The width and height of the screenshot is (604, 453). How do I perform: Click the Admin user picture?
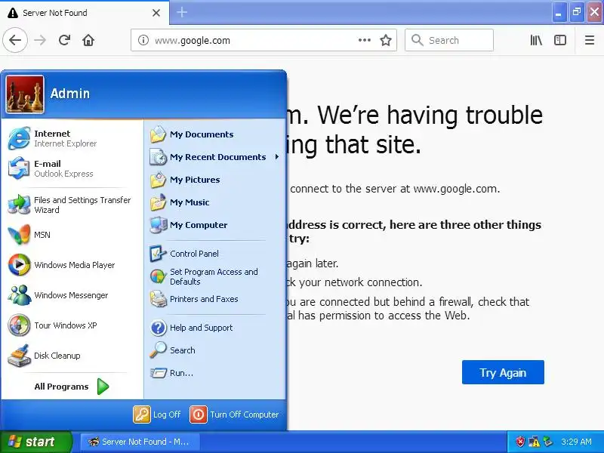tap(25, 94)
